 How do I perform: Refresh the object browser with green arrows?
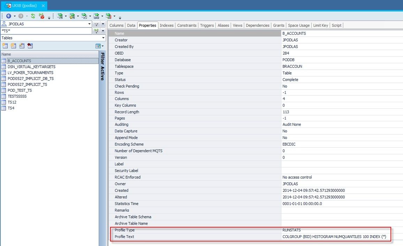(33, 16)
